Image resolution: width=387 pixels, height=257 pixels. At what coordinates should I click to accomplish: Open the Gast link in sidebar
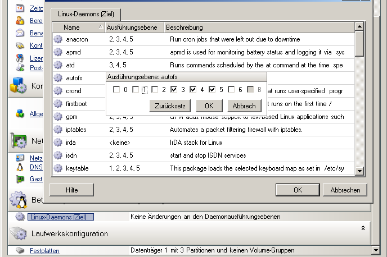point(36,179)
